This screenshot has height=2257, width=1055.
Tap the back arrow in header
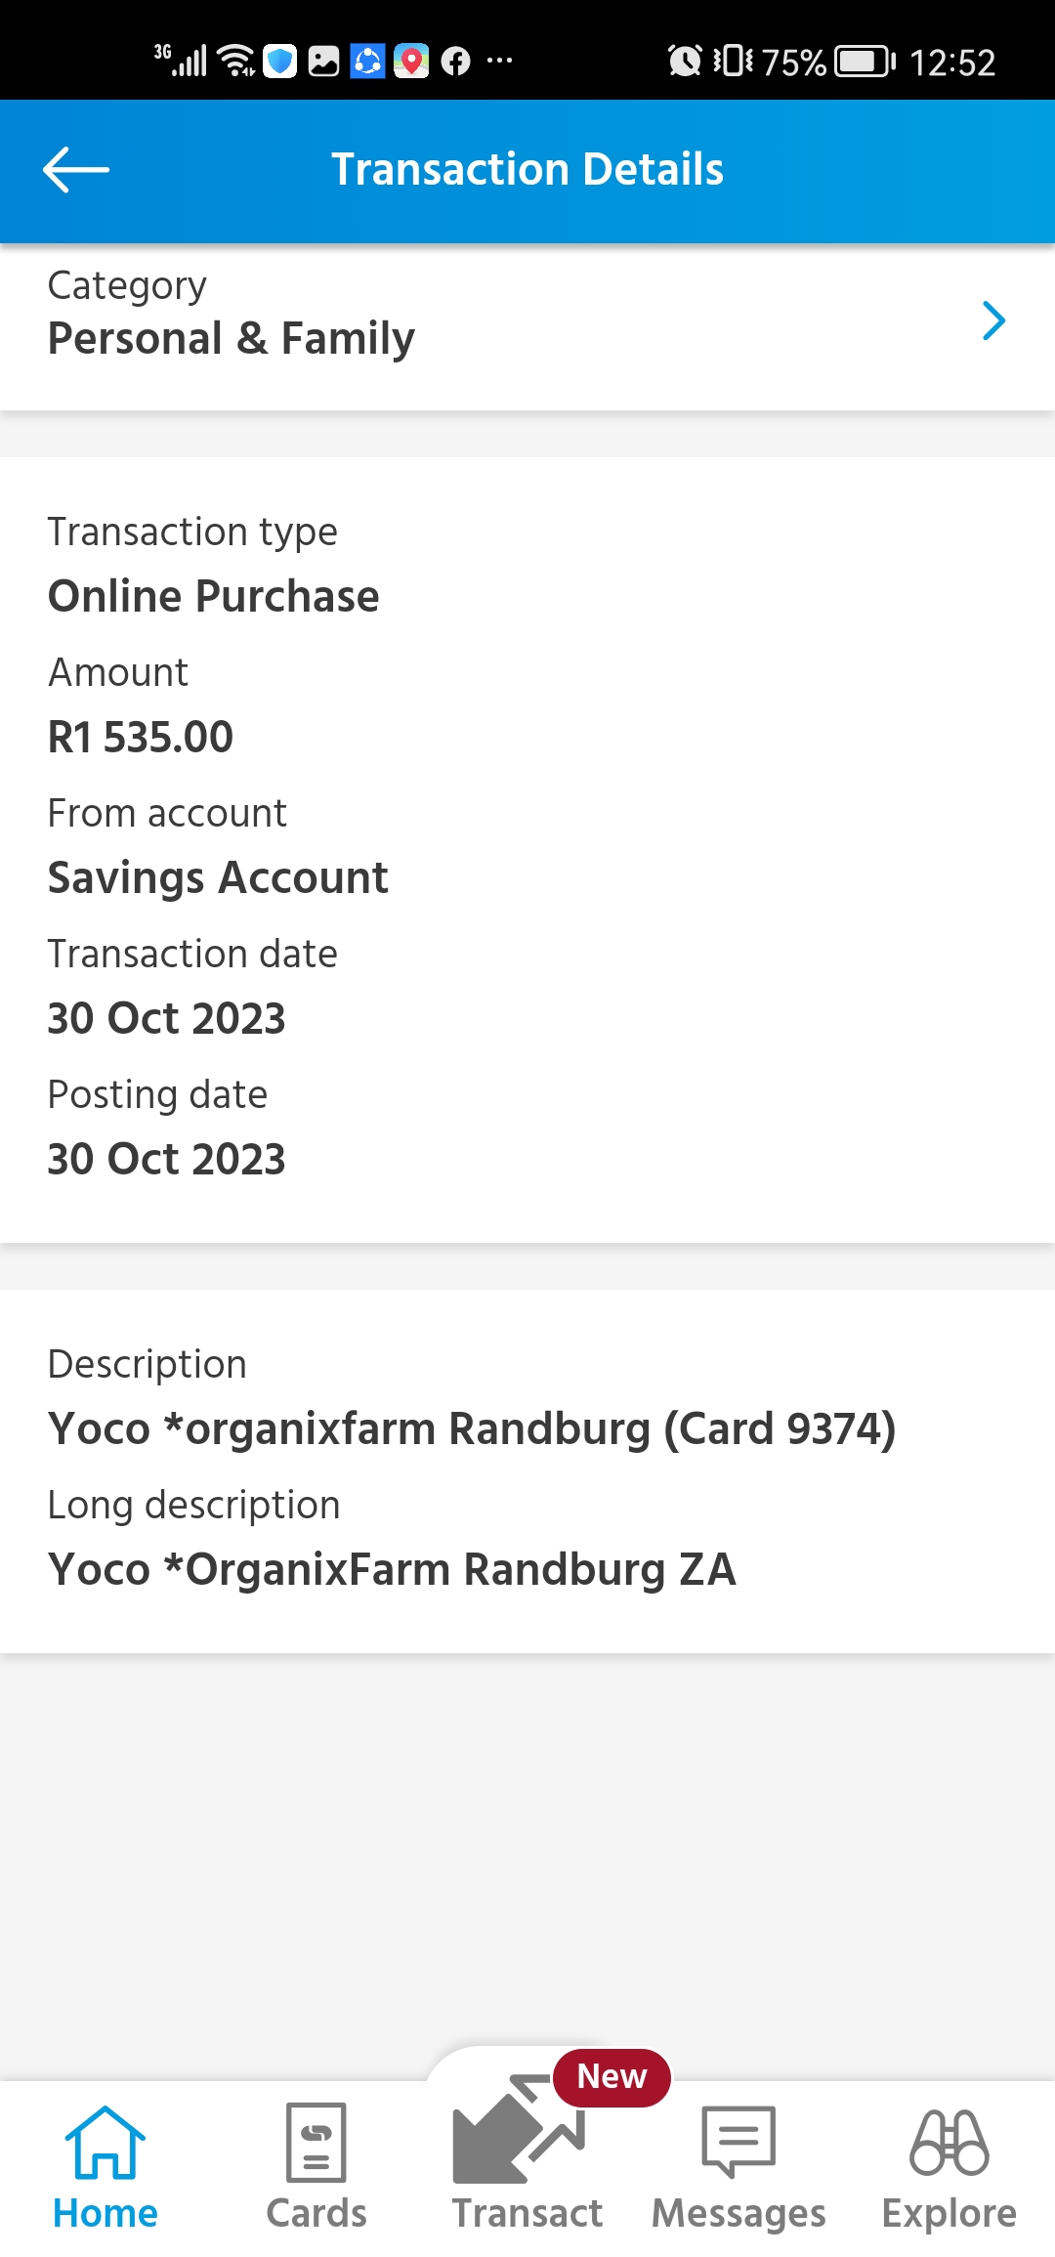point(76,170)
